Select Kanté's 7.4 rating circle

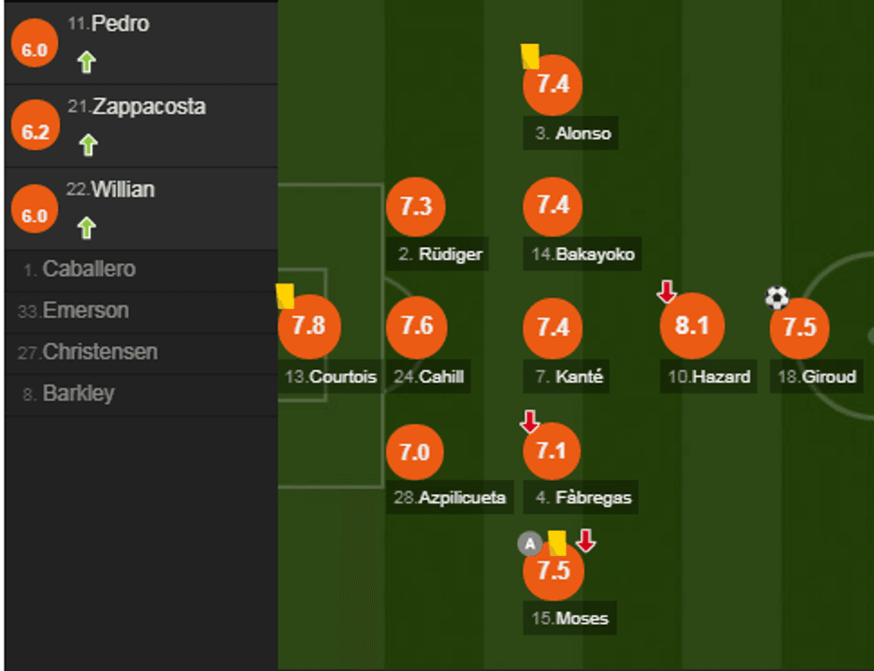point(552,327)
